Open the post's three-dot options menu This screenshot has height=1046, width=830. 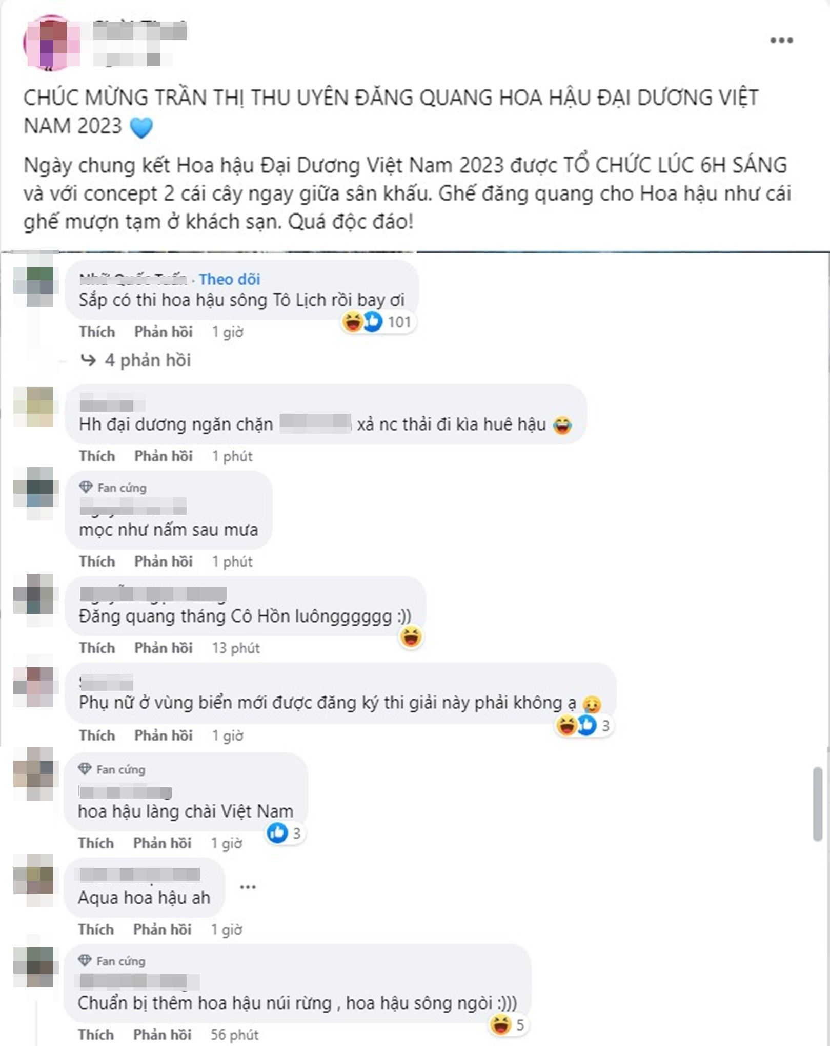click(781, 41)
